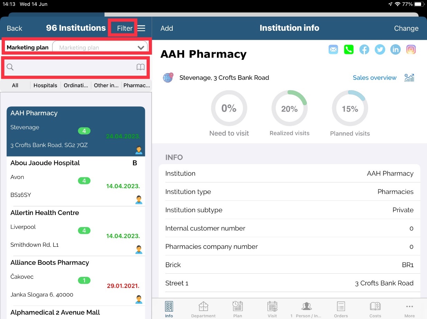This screenshot has height=319, width=427.
Task: Tap the globe map location icon
Action: click(x=168, y=78)
